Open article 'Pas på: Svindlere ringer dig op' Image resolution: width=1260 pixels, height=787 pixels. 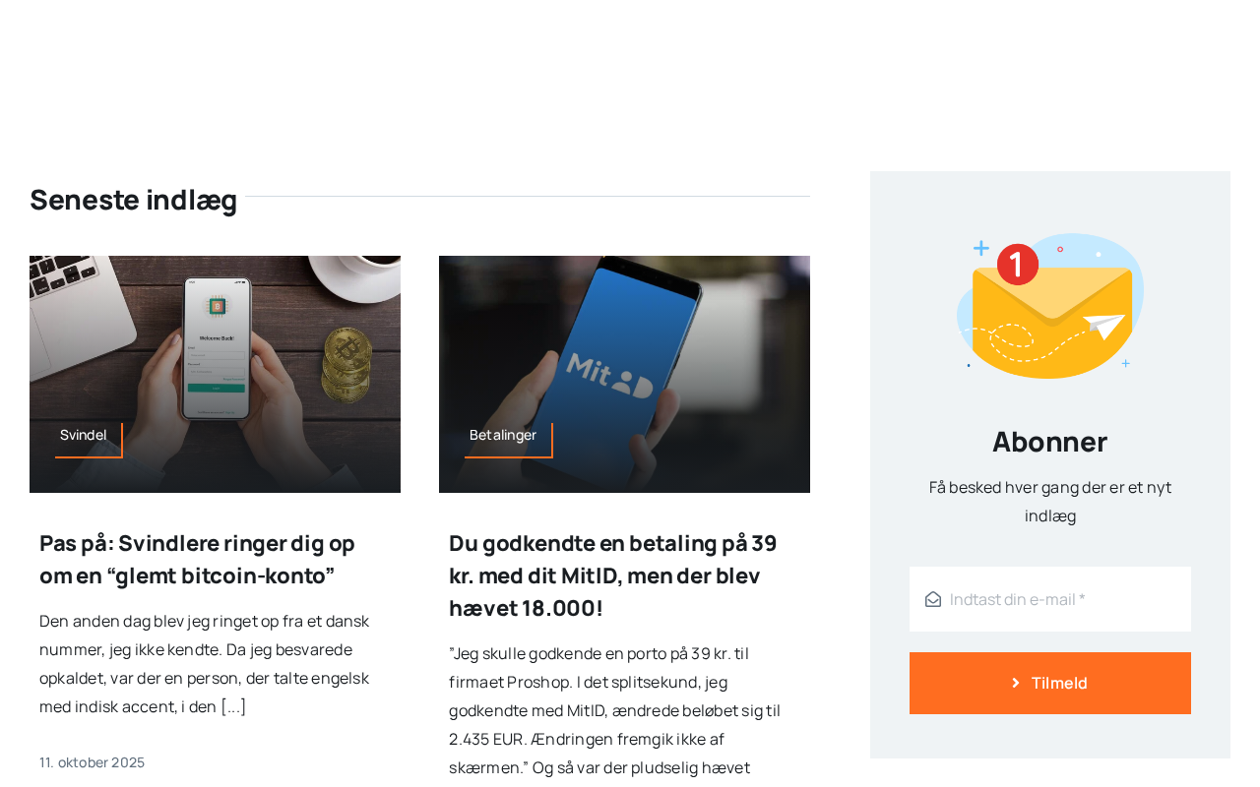(198, 559)
